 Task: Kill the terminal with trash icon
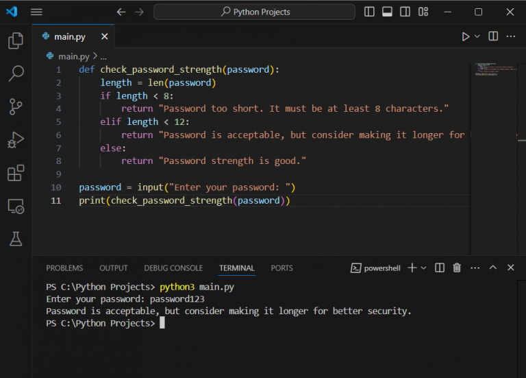pyautogui.click(x=457, y=268)
